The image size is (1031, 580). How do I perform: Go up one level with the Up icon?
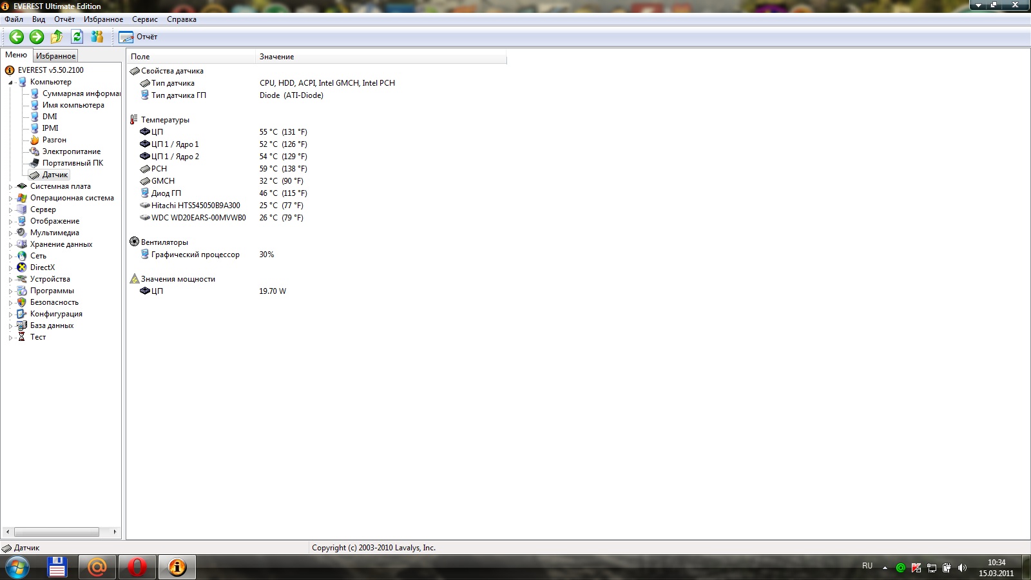(57, 37)
